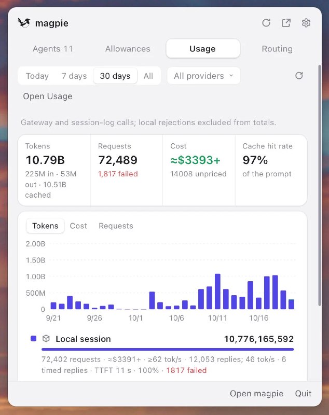Click the Local session blue progress bar
The height and width of the screenshot is (415, 329).
click(168, 349)
